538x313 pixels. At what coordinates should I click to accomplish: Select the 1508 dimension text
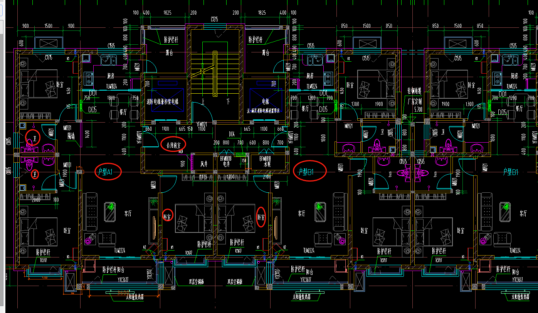pos(458,26)
